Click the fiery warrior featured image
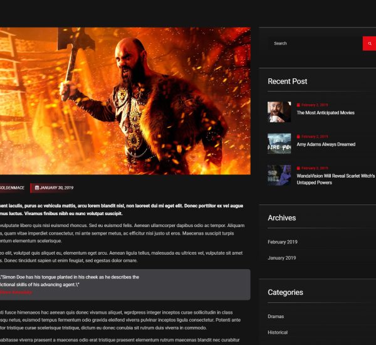 pyautogui.click(x=125, y=100)
